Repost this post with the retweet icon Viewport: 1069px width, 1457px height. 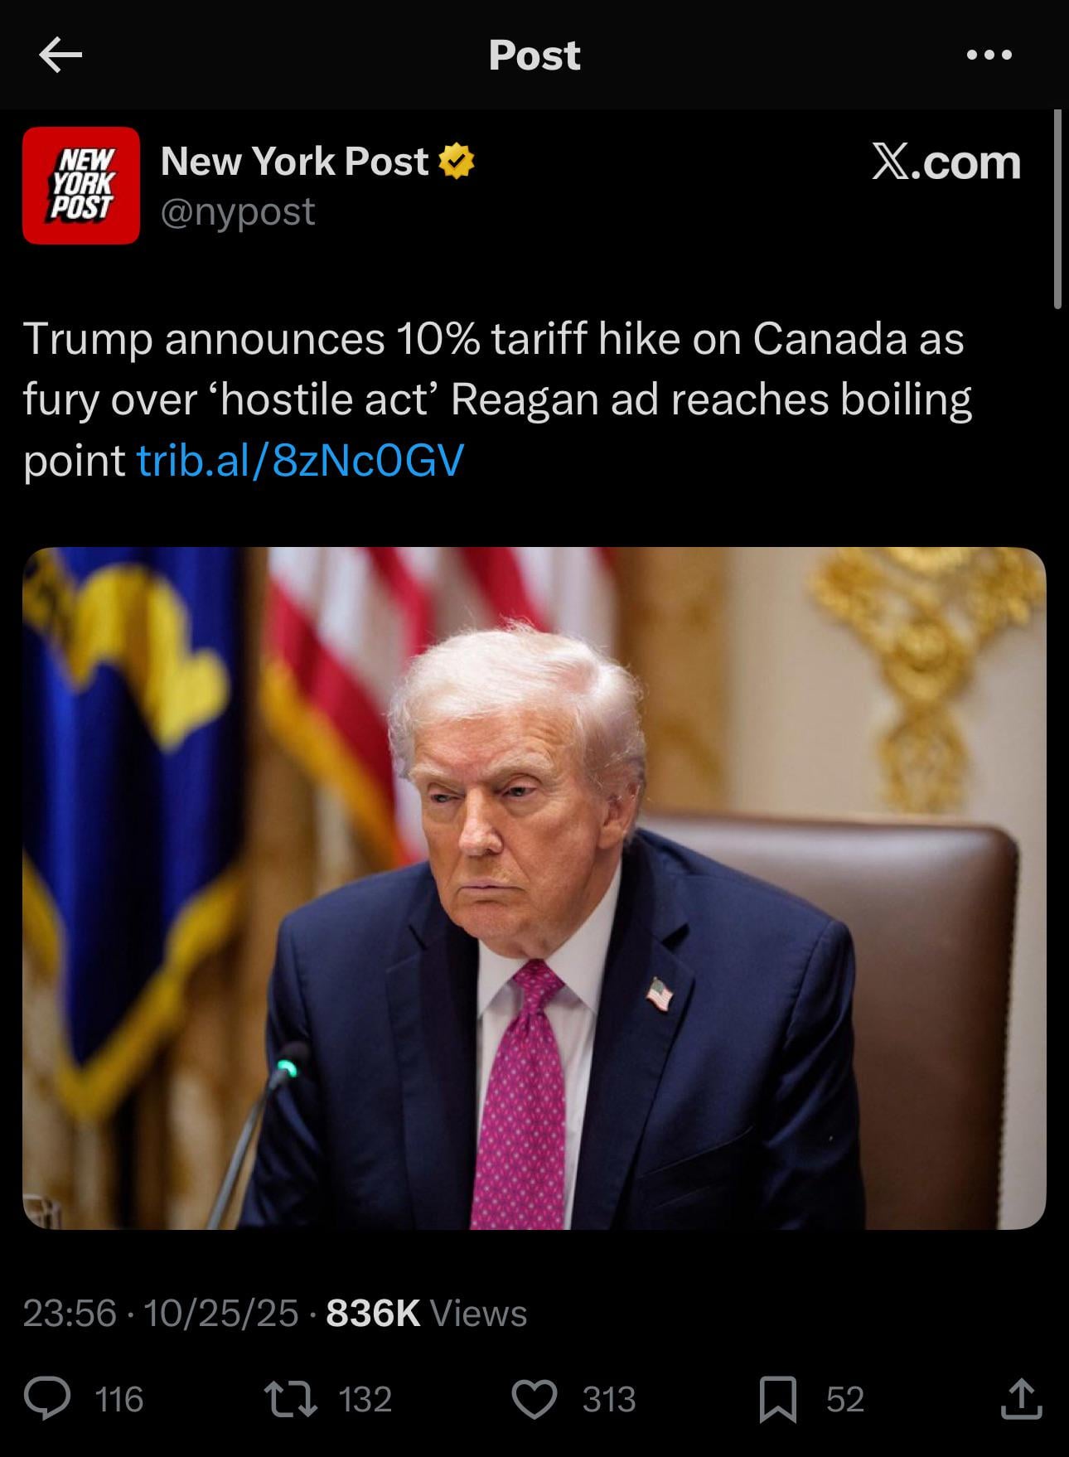point(291,1399)
